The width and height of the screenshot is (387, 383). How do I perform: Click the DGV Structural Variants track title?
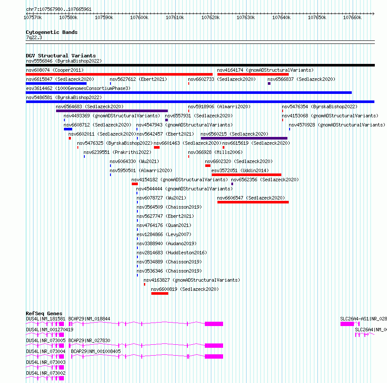(61, 56)
